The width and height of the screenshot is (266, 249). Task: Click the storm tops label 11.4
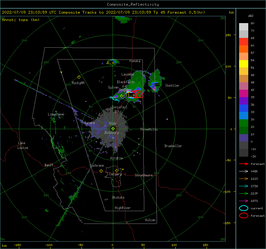pyautogui.click(x=130, y=95)
